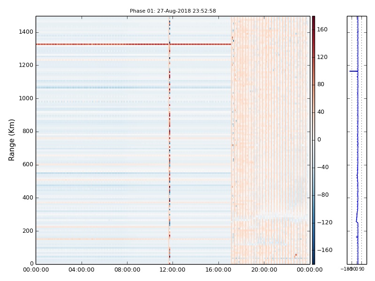Viewport: 375px width, 281px height.
Task: Click the colorbar label −160
Action: coord(325,250)
